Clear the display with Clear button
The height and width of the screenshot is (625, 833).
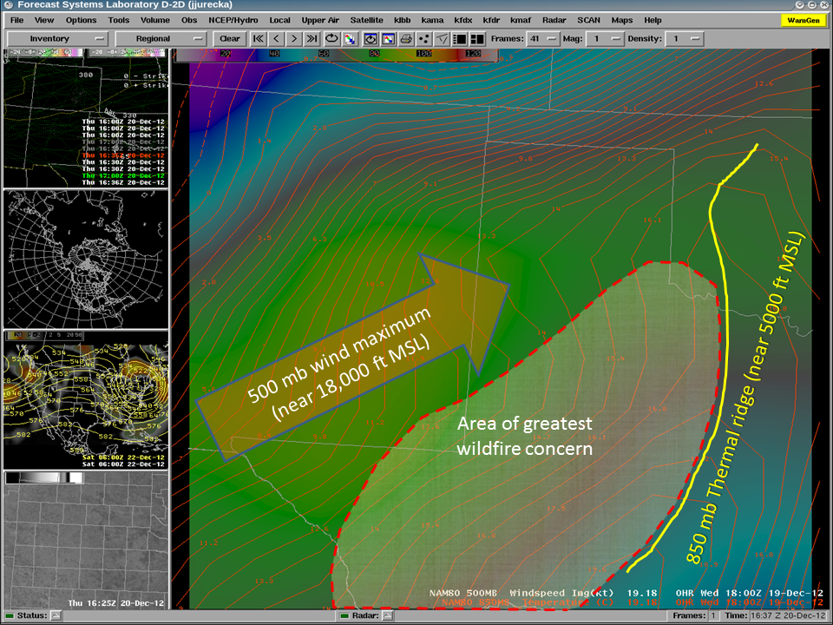click(x=229, y=39)
